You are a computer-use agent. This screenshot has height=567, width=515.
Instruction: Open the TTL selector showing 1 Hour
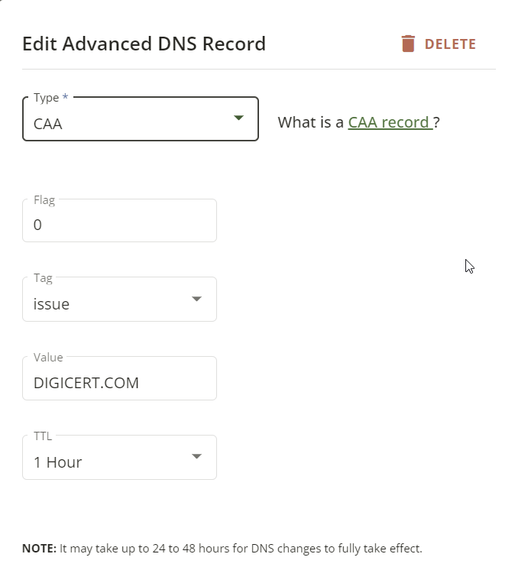click(119, 458)
